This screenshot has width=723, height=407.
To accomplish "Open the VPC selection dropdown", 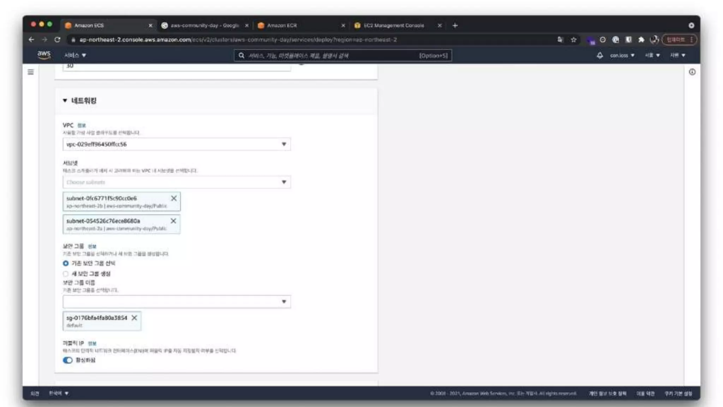I will pyautogui.click(x=177, y=144).
